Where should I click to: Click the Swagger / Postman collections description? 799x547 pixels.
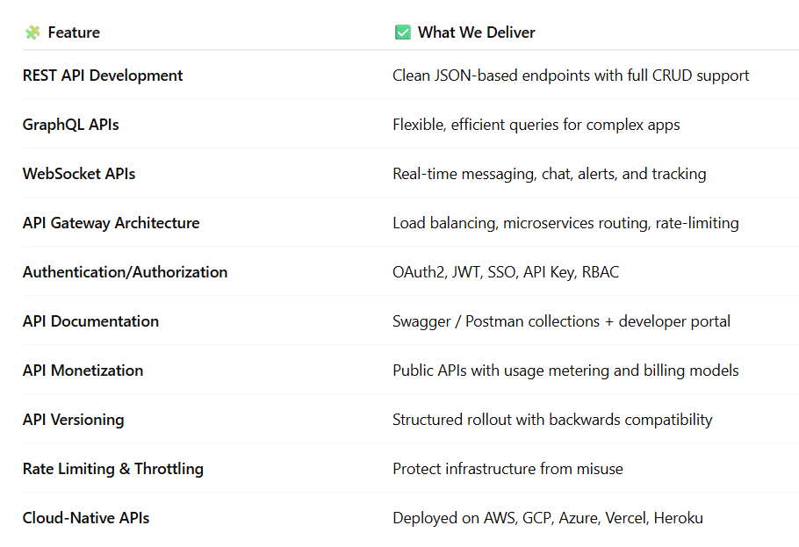[x=561, y=321]
